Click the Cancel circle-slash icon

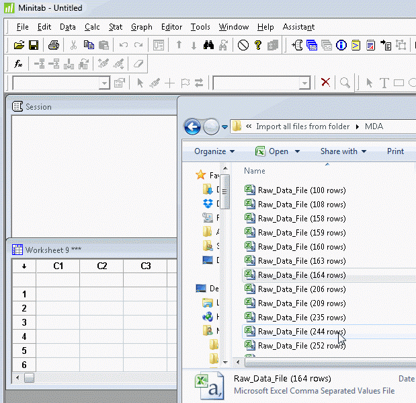point(243,45)
